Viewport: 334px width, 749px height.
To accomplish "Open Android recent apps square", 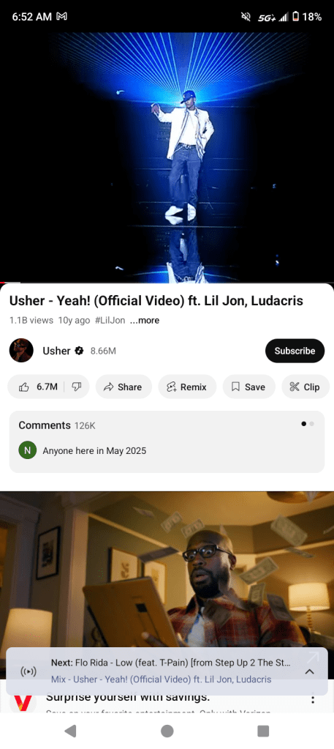I will point(263,731).
